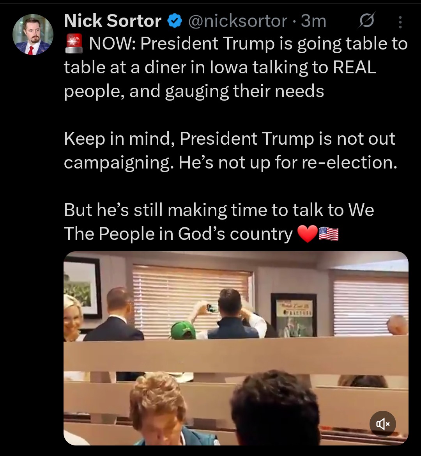Click the 3m timestamp
Image resolution: width=421 pixels, height=456 pixels.
pyautogui.click(x=313, y=21)
